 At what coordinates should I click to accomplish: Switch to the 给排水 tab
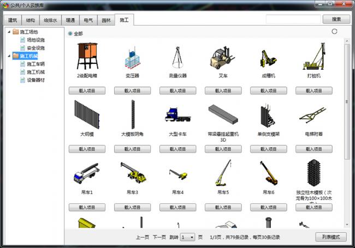click(x=51, y=20)
